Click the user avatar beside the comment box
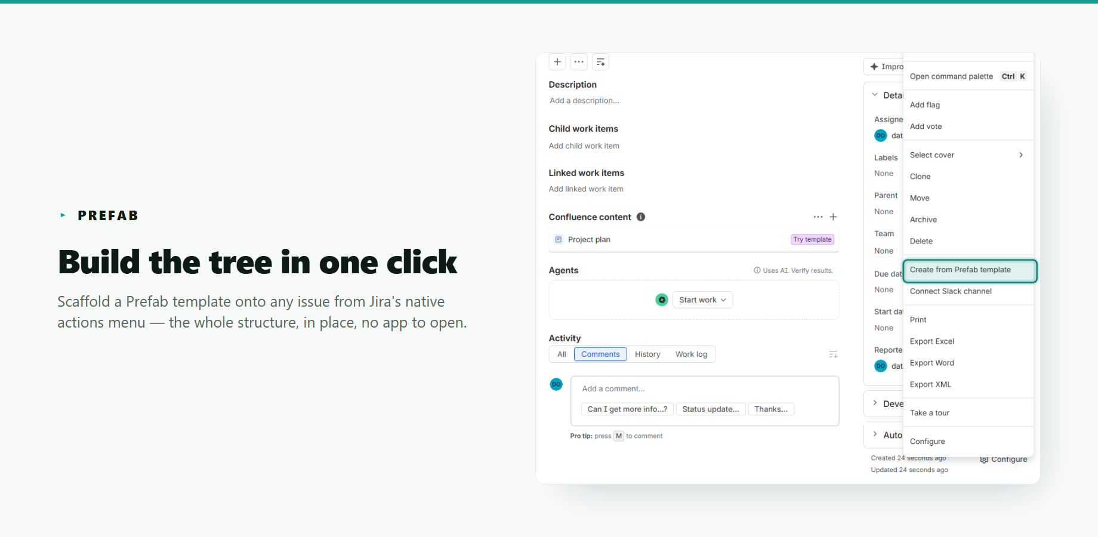 pyautogui.click(x=556, y=384)
